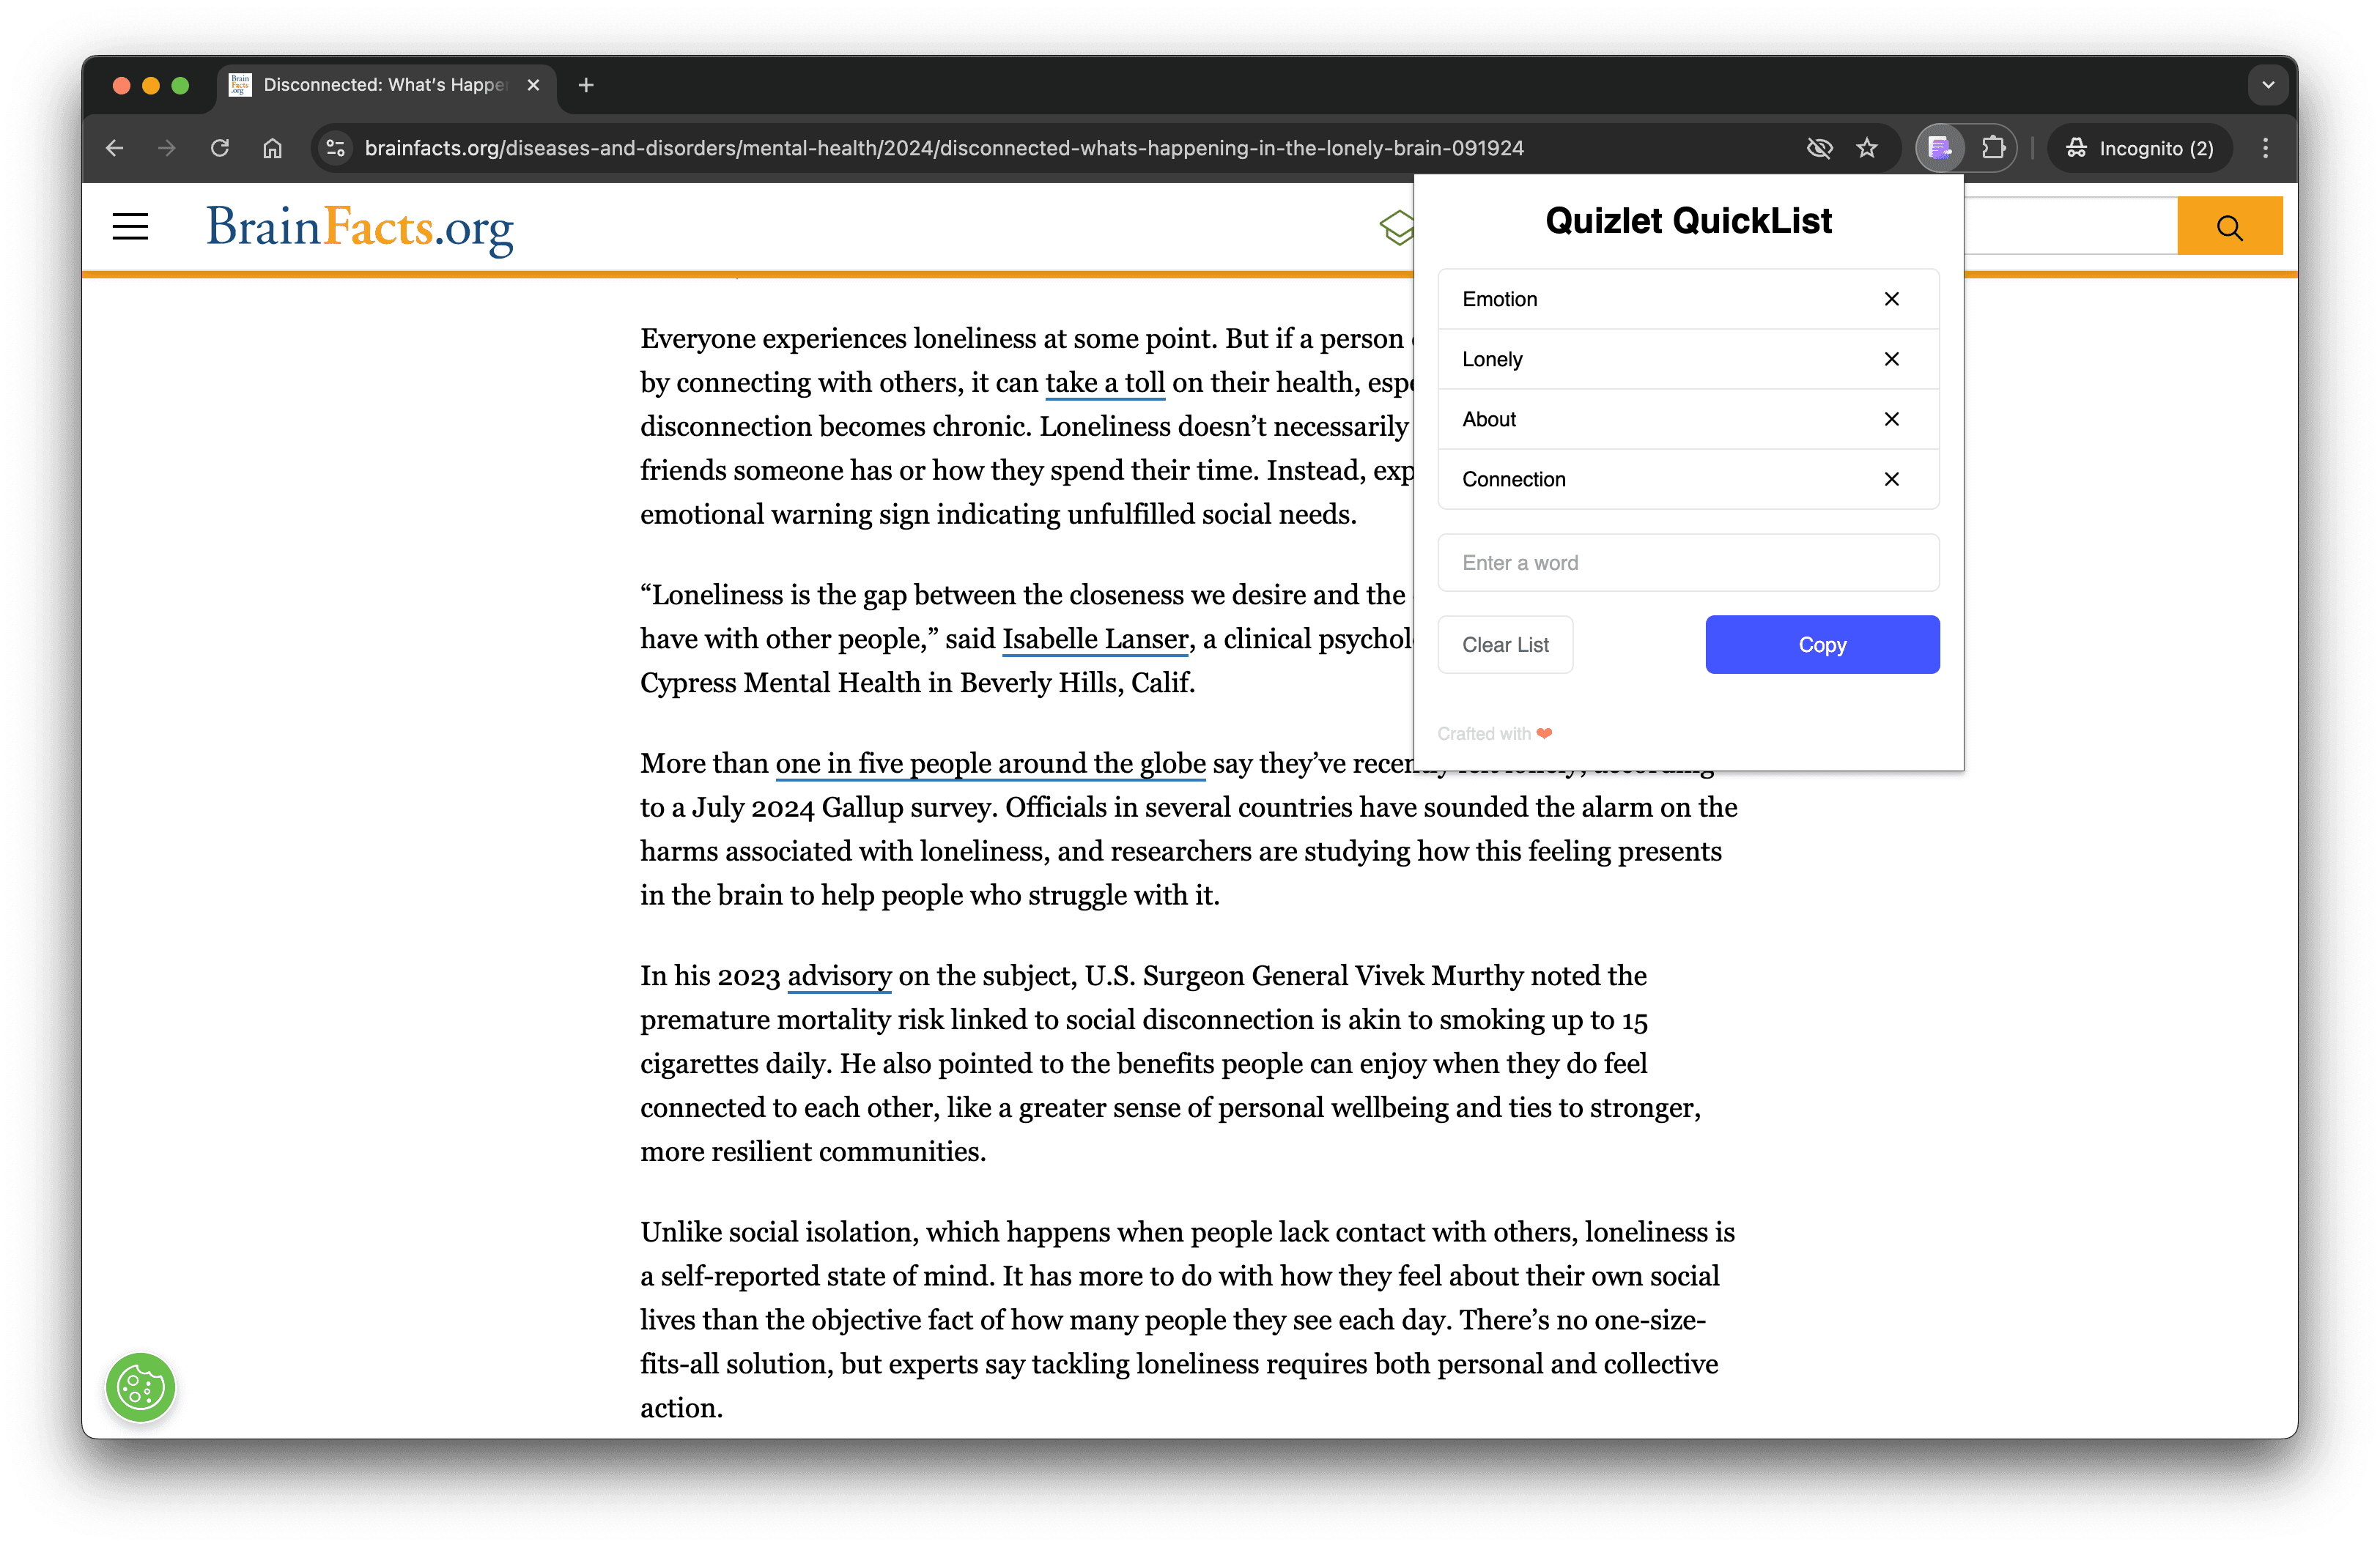Viewport: 2380px width, 1547px height.
Task: View site information in the address bar
Action: pos(336,148)
